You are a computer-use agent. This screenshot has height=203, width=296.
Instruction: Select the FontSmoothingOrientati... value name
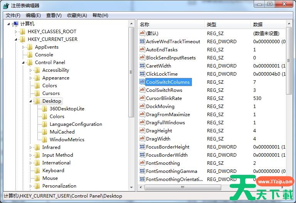pyautogui.click(x=174, y=179)
